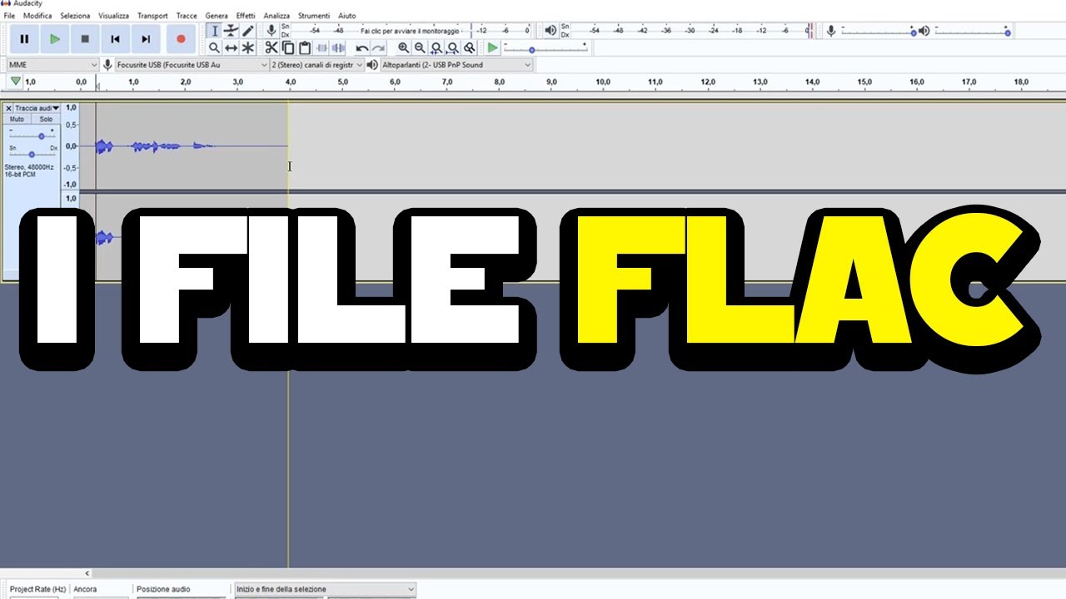Click the Cut (scissors) icon
1066x599 pixels.
click(x=271, y=48)
